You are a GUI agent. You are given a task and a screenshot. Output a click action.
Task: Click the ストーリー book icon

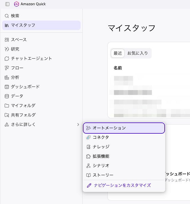point(88,175)
